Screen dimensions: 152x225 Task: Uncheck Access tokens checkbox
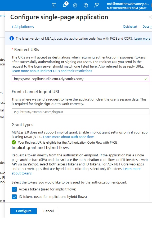pyautogui.click(x=14, y=189)
